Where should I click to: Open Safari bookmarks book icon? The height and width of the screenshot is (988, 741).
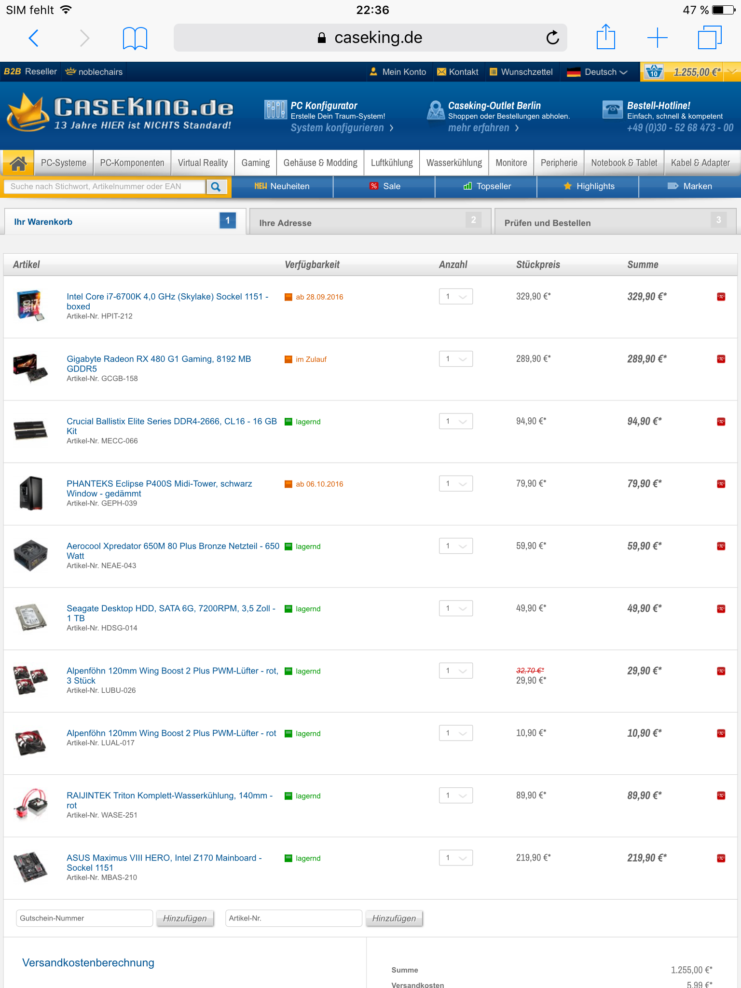pyautogui.click(x=135, y=38)
